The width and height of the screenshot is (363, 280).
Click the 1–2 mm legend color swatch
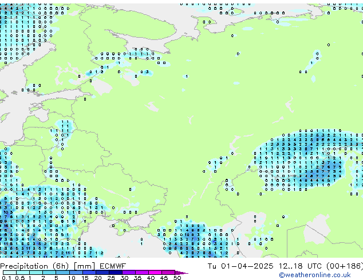tap(36, 273)
